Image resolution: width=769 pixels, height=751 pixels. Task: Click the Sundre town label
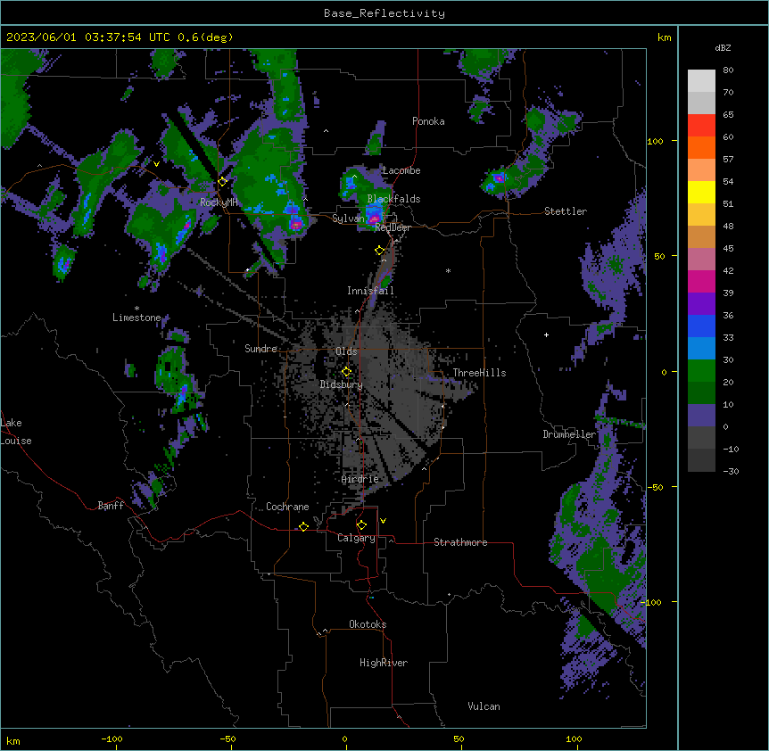click(260, 349)
